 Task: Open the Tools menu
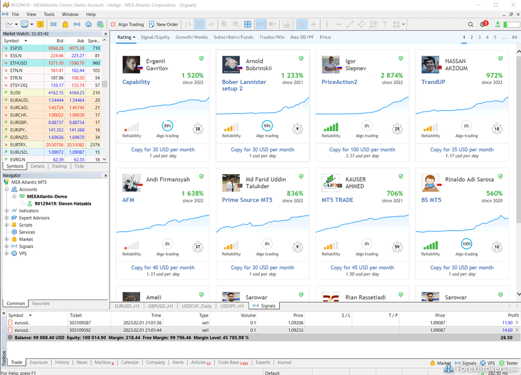49,14
